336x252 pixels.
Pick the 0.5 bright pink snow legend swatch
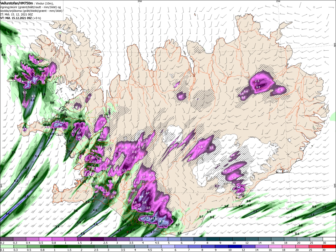45,239
